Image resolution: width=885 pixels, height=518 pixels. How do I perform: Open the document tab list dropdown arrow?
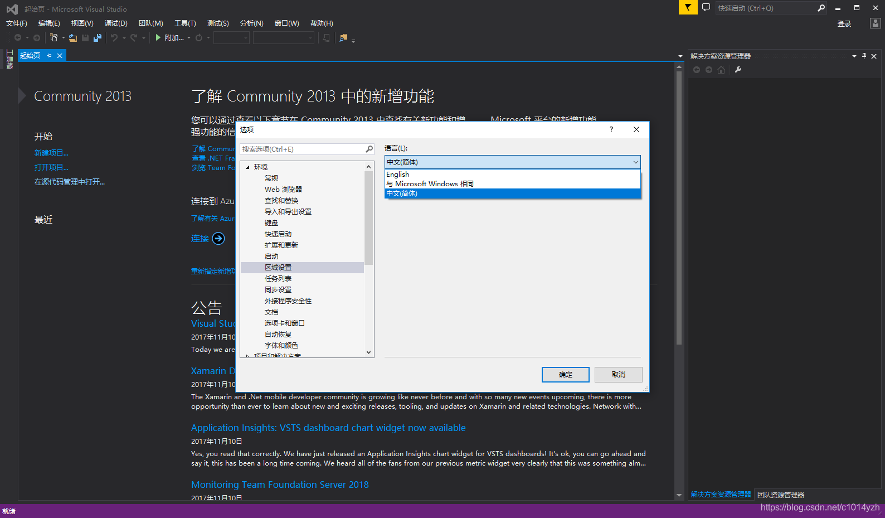click(680, 56)
